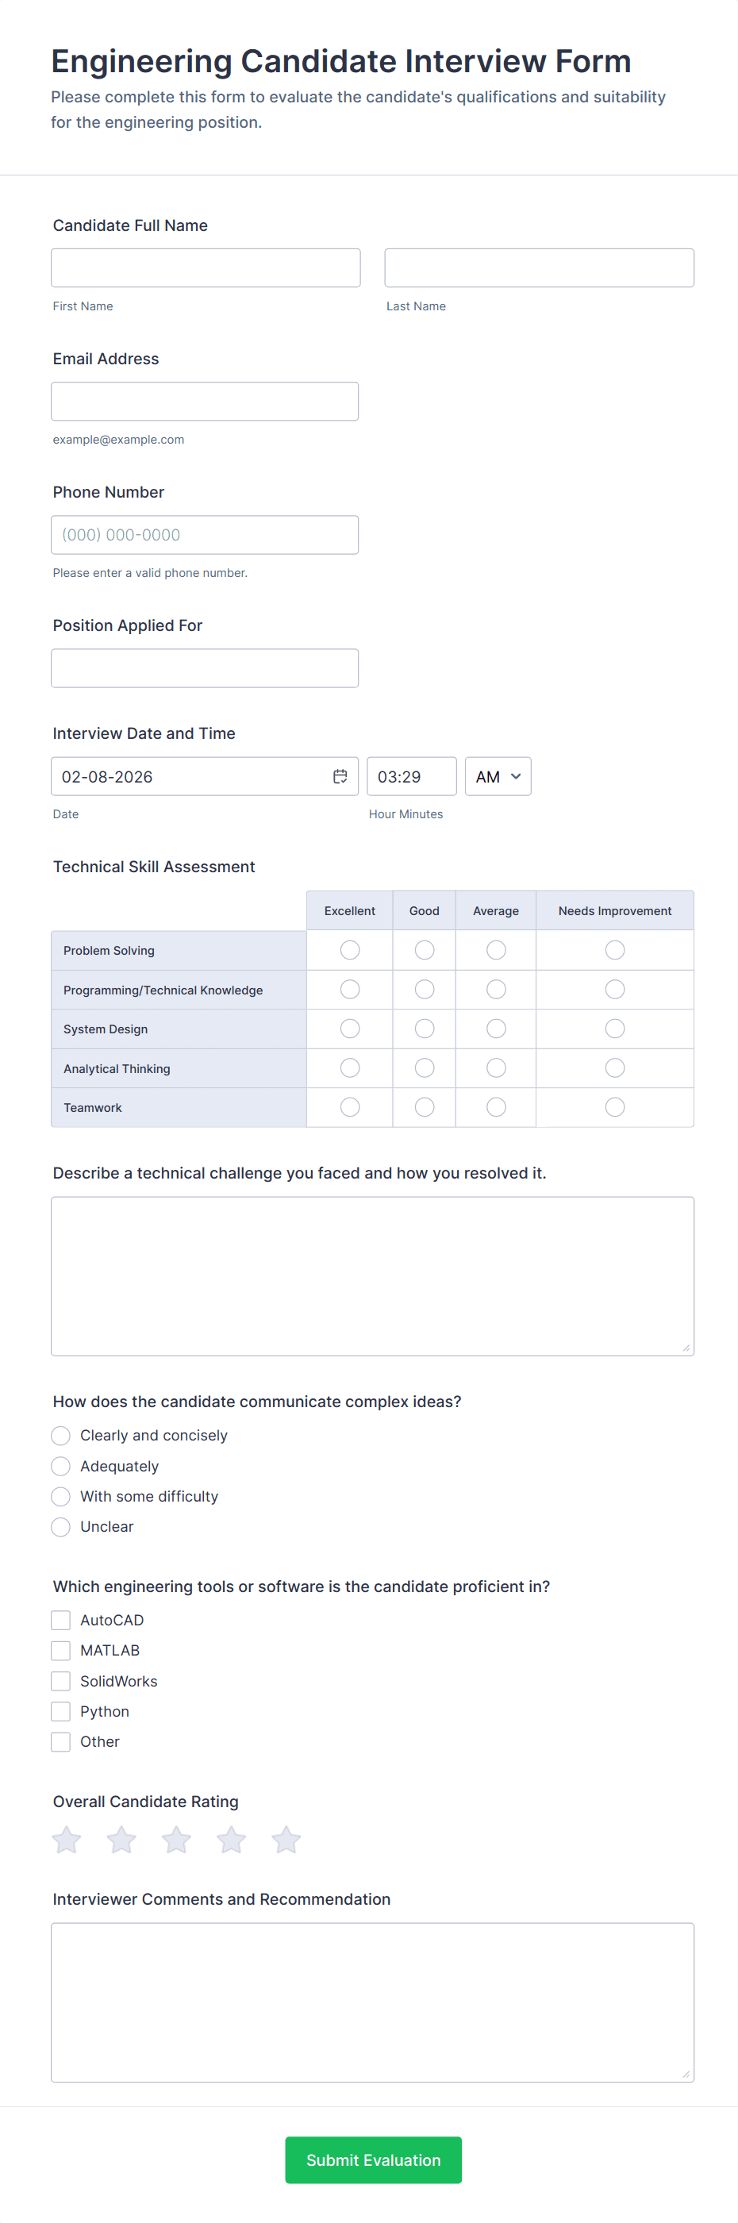Viewport: 738px width, 2223px height.
Task: Check the Python checkbox
Action: [60, 1710]
